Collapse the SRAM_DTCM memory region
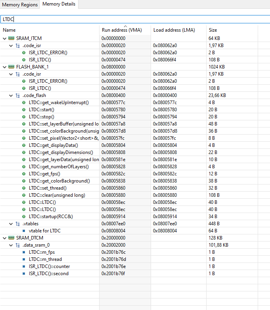The height and width of the screenshot is (310, 270). 4,238
